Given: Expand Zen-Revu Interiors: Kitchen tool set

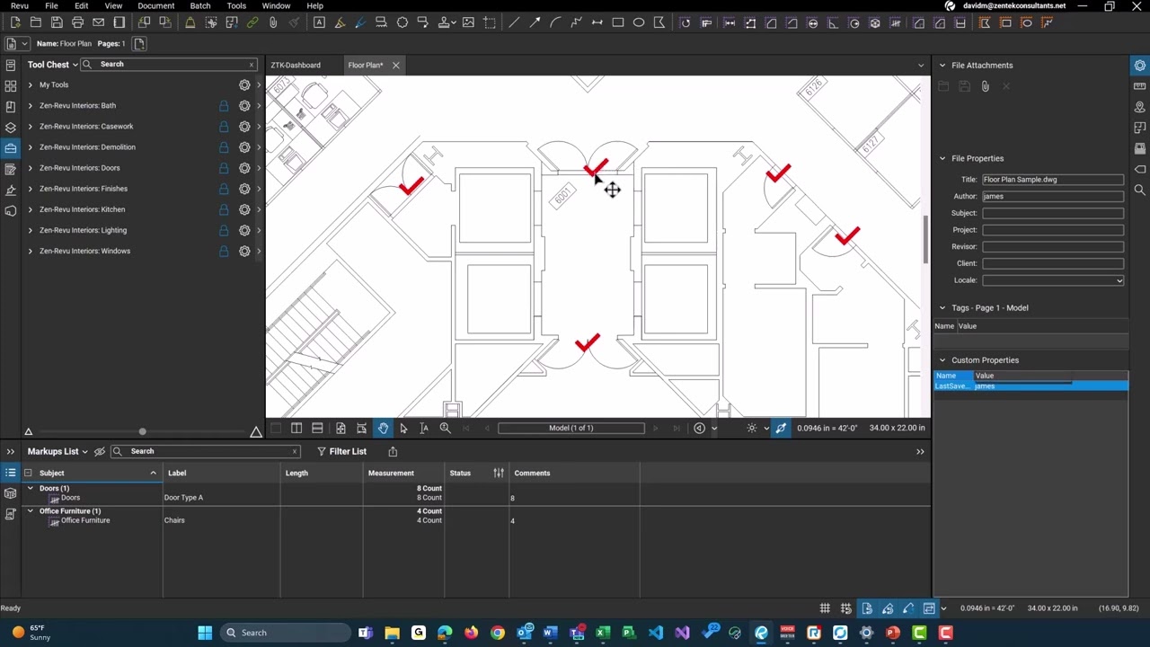Looking at the screenshot, I should pyautogui.click(x=30, y=209).
